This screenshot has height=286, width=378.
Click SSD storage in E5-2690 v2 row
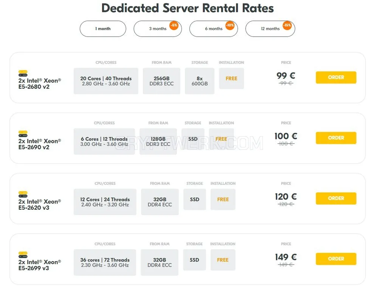(193, 139)
